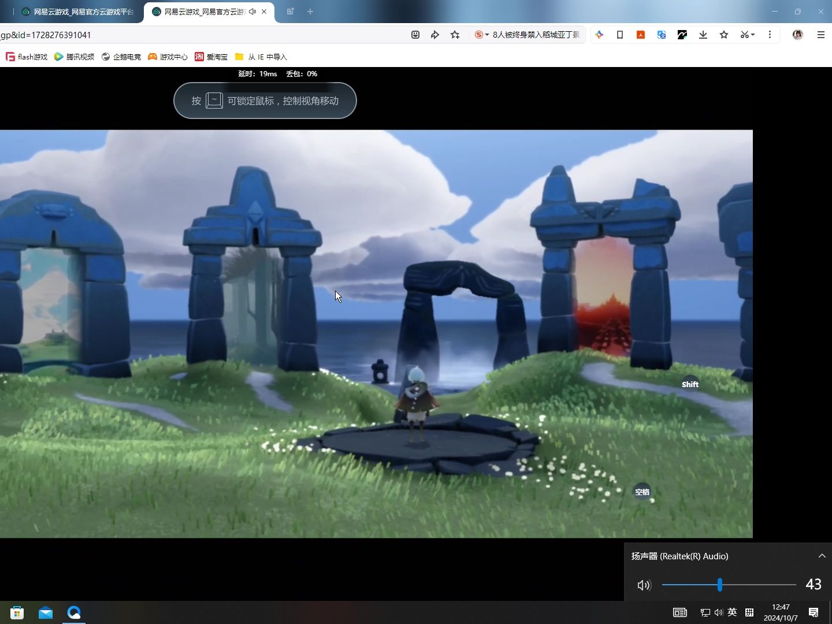Click the network status tray icon
This screenshot has height=624, width=832.
click(x=705, y=612)
